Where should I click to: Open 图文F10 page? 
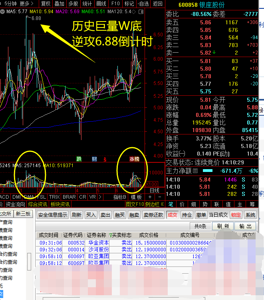pos(135,204)
